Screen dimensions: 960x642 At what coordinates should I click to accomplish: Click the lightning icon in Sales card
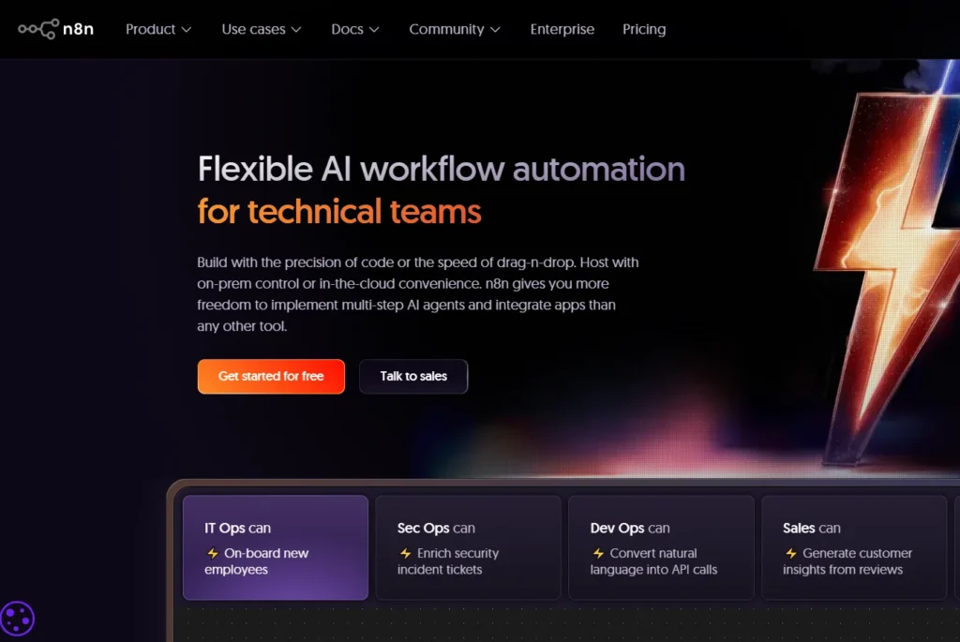tap(791, 554)
